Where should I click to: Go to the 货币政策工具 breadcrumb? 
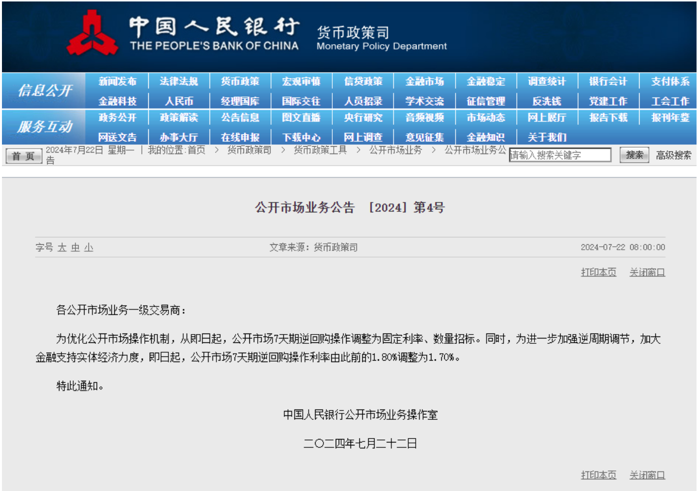320,150
